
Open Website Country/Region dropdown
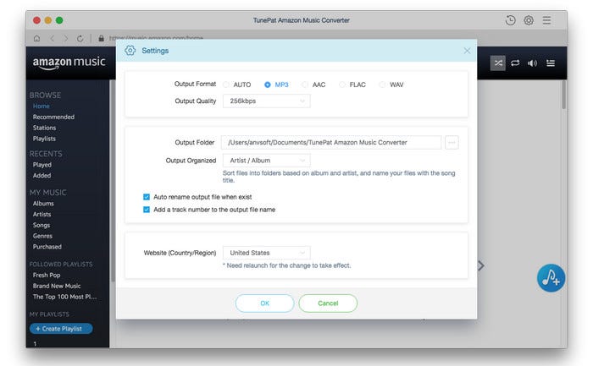(x=267, y=253)
